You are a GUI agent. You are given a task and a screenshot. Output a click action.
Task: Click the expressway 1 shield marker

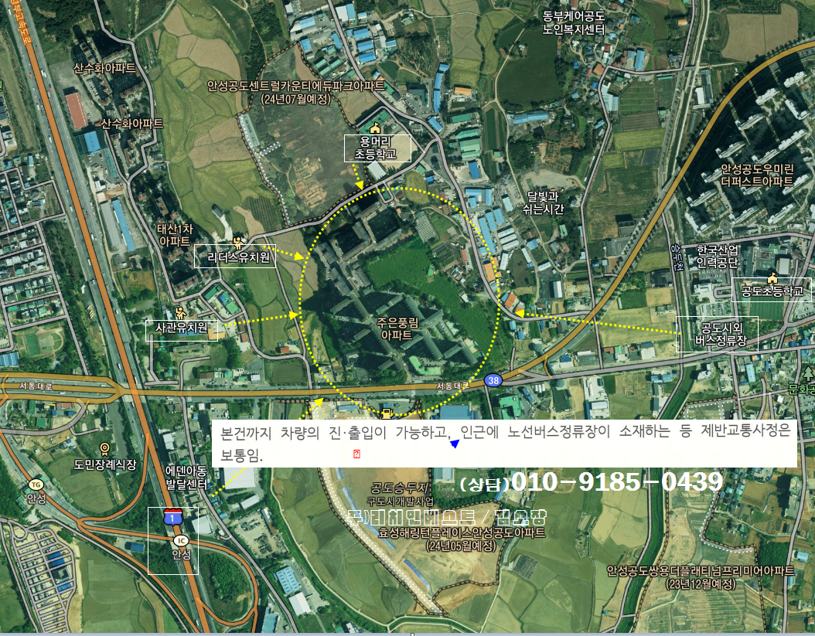coord(172,516)
